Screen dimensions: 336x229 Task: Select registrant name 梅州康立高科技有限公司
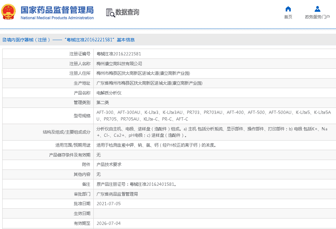click(119, 64)
